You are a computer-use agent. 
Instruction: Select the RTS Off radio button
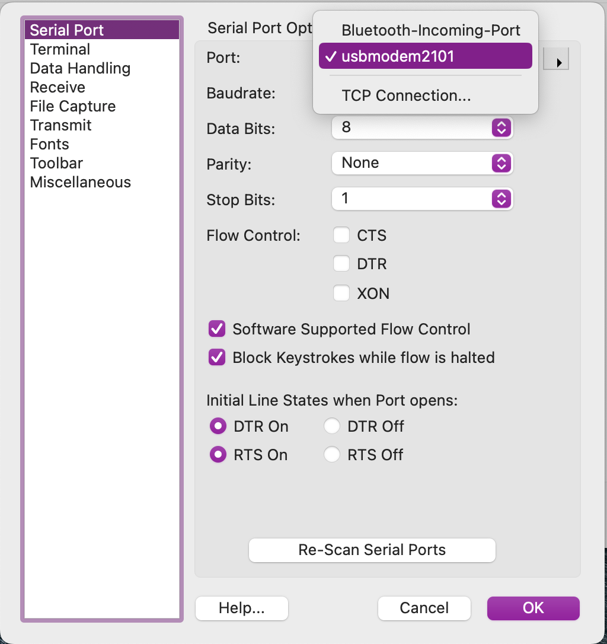332,454
